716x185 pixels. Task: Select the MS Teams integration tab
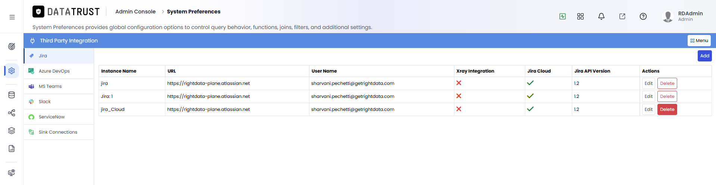59,86
